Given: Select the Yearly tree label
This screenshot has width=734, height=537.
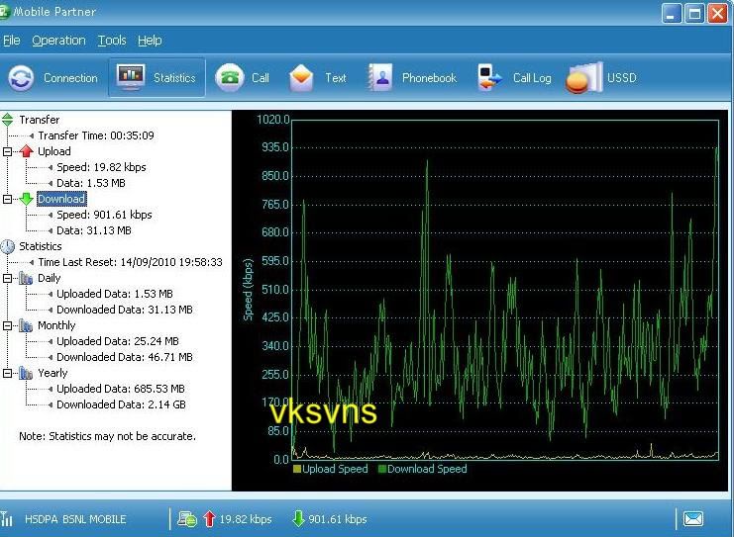Looking at the screenshot, I should click(52, 373).
